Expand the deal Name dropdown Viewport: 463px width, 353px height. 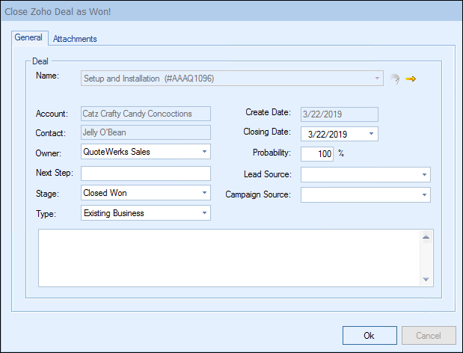pos(378,77)
